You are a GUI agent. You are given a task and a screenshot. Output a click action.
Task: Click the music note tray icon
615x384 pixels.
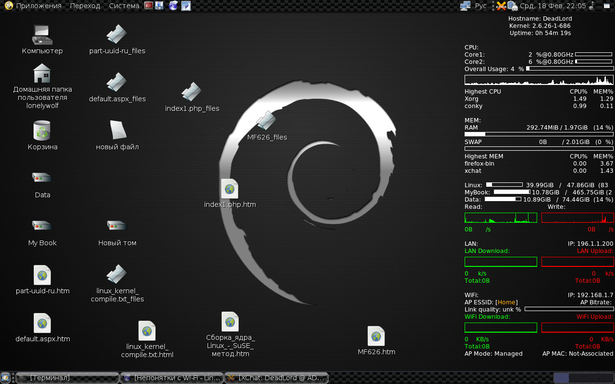(x=592, y=6)
